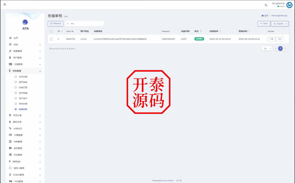Click the 充值 action button in row 1

coord(271,39)
